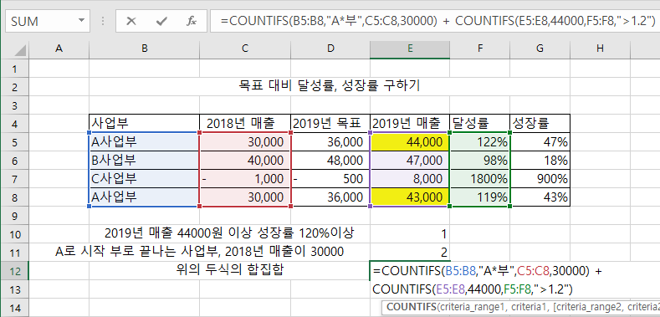660x317 pixels.
Task: Select column E header
Action: [410, 49]
